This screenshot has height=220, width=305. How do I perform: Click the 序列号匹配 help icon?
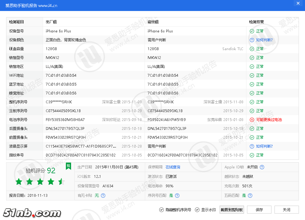tap(177, 196)
